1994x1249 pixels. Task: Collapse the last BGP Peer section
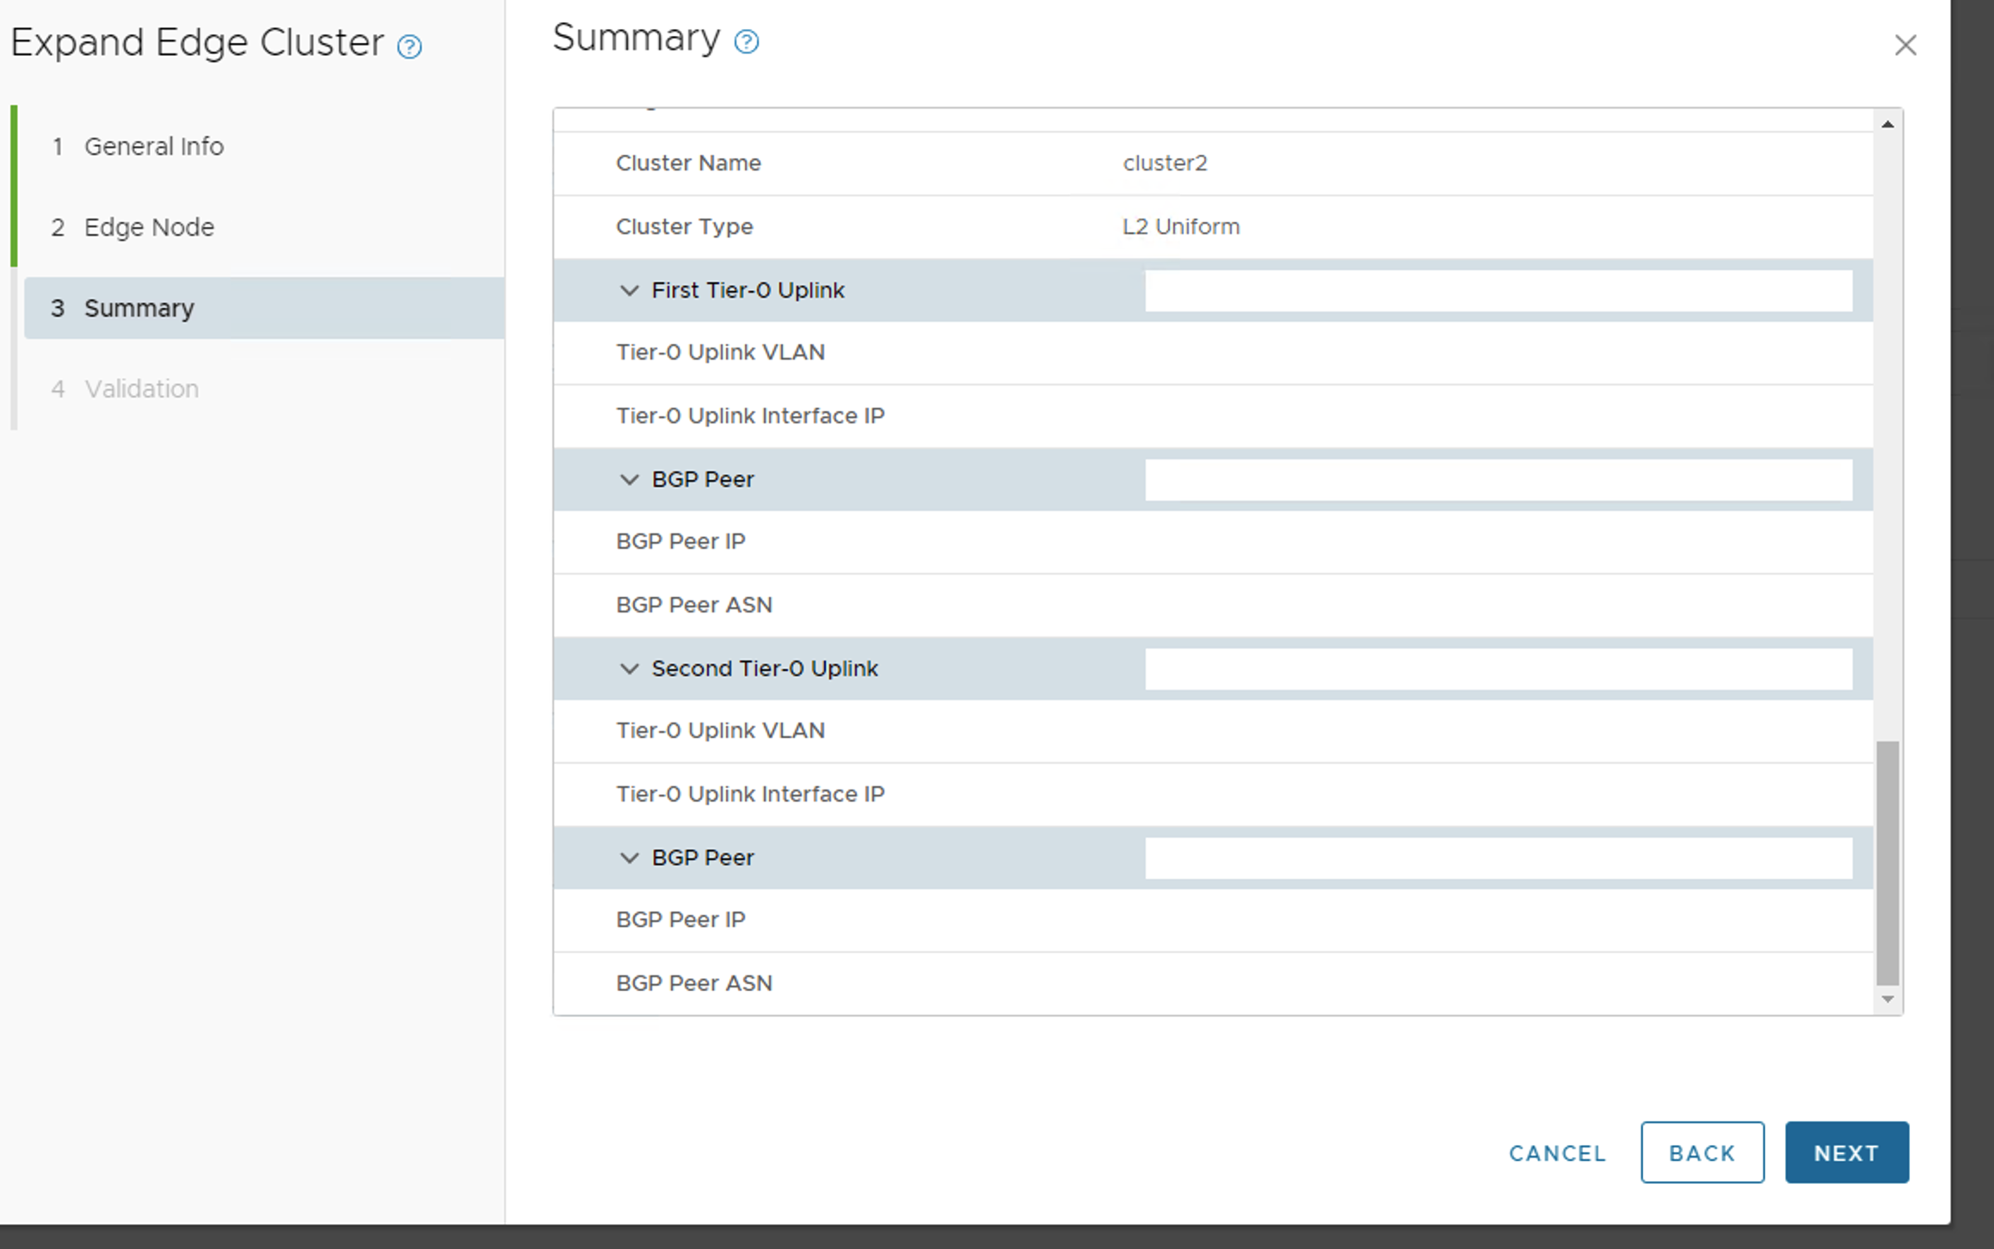pos(630,858)
